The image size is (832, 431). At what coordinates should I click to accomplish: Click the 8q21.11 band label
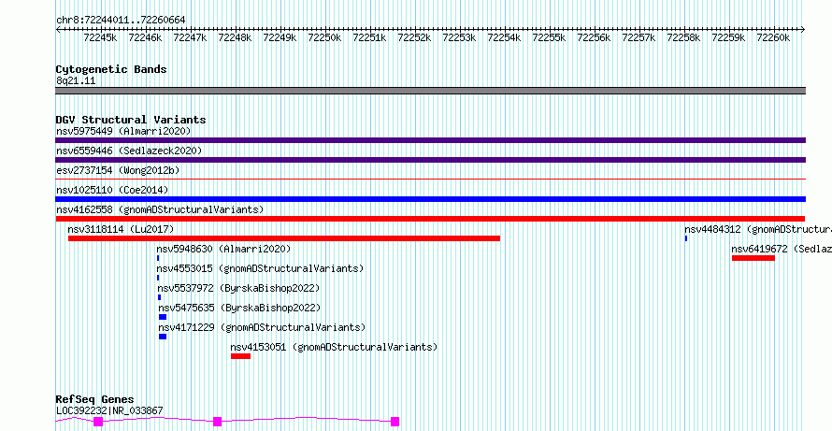pos(76,81)
